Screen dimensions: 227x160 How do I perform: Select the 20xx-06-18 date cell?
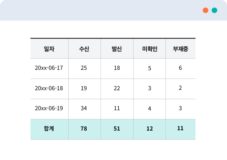tap(49, 88)
